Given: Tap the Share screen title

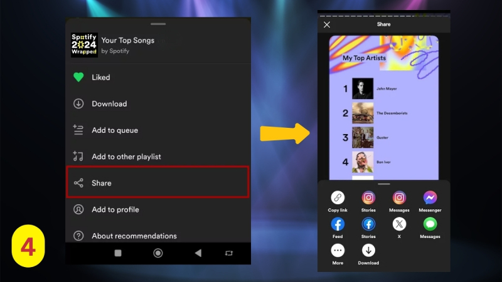Looking at the screenshot, I should click(x=383, y=24).
